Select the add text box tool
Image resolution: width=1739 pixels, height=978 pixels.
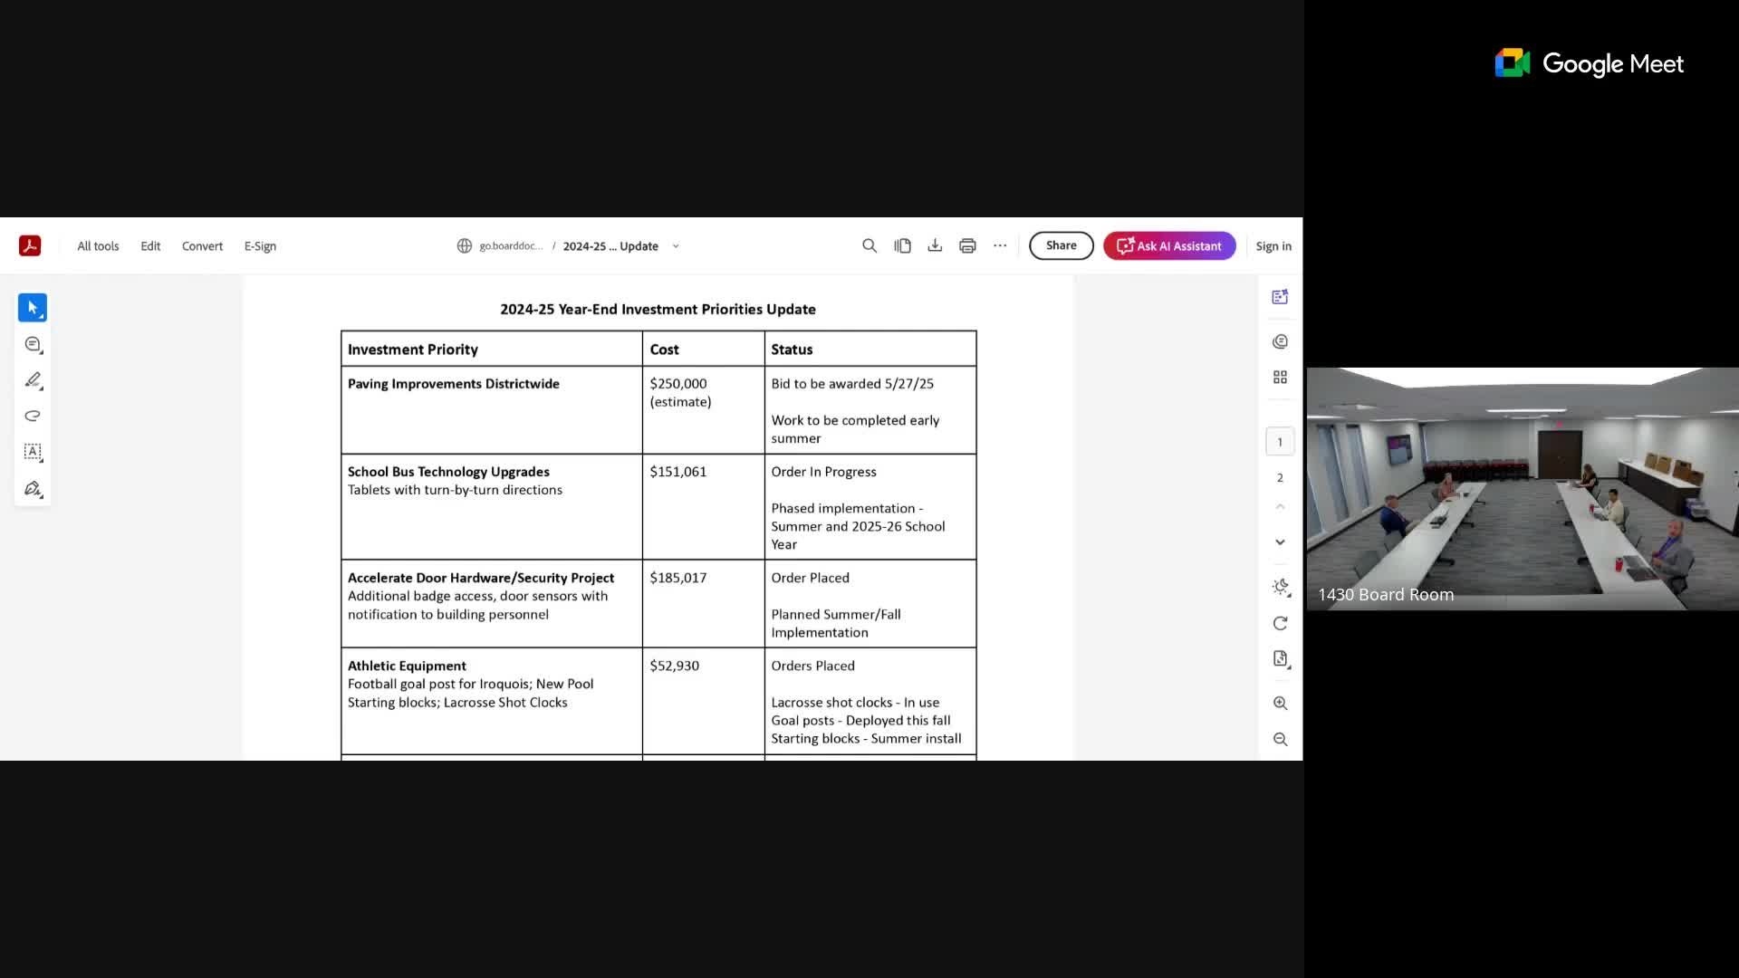point(33,453)
